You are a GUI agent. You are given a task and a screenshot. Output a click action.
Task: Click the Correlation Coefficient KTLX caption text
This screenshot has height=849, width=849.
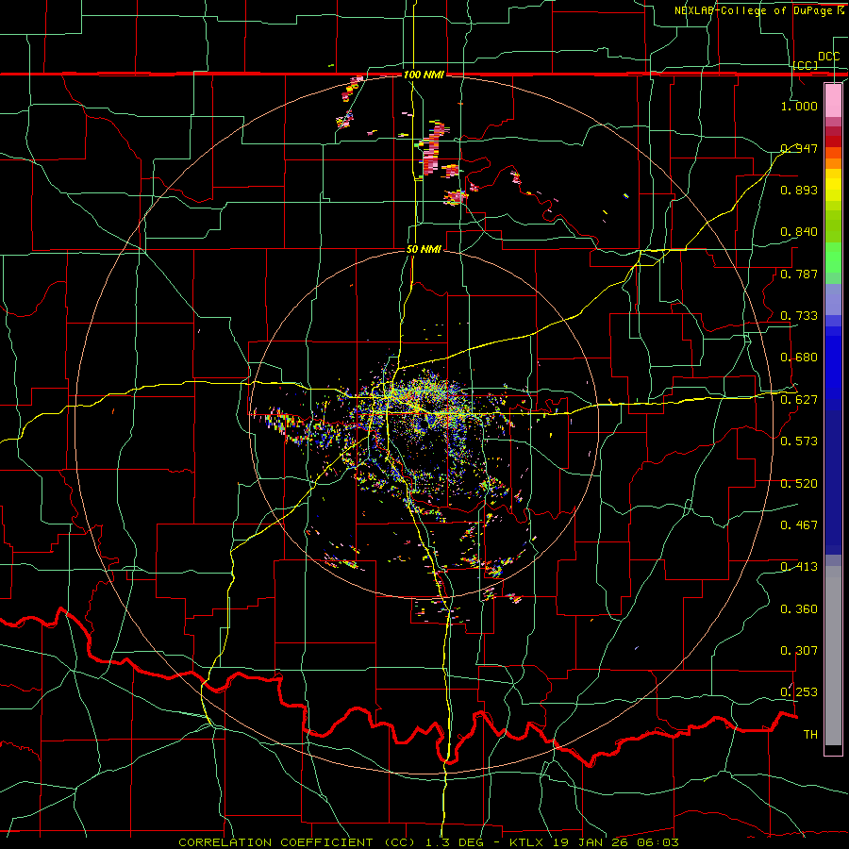(428, 842)
